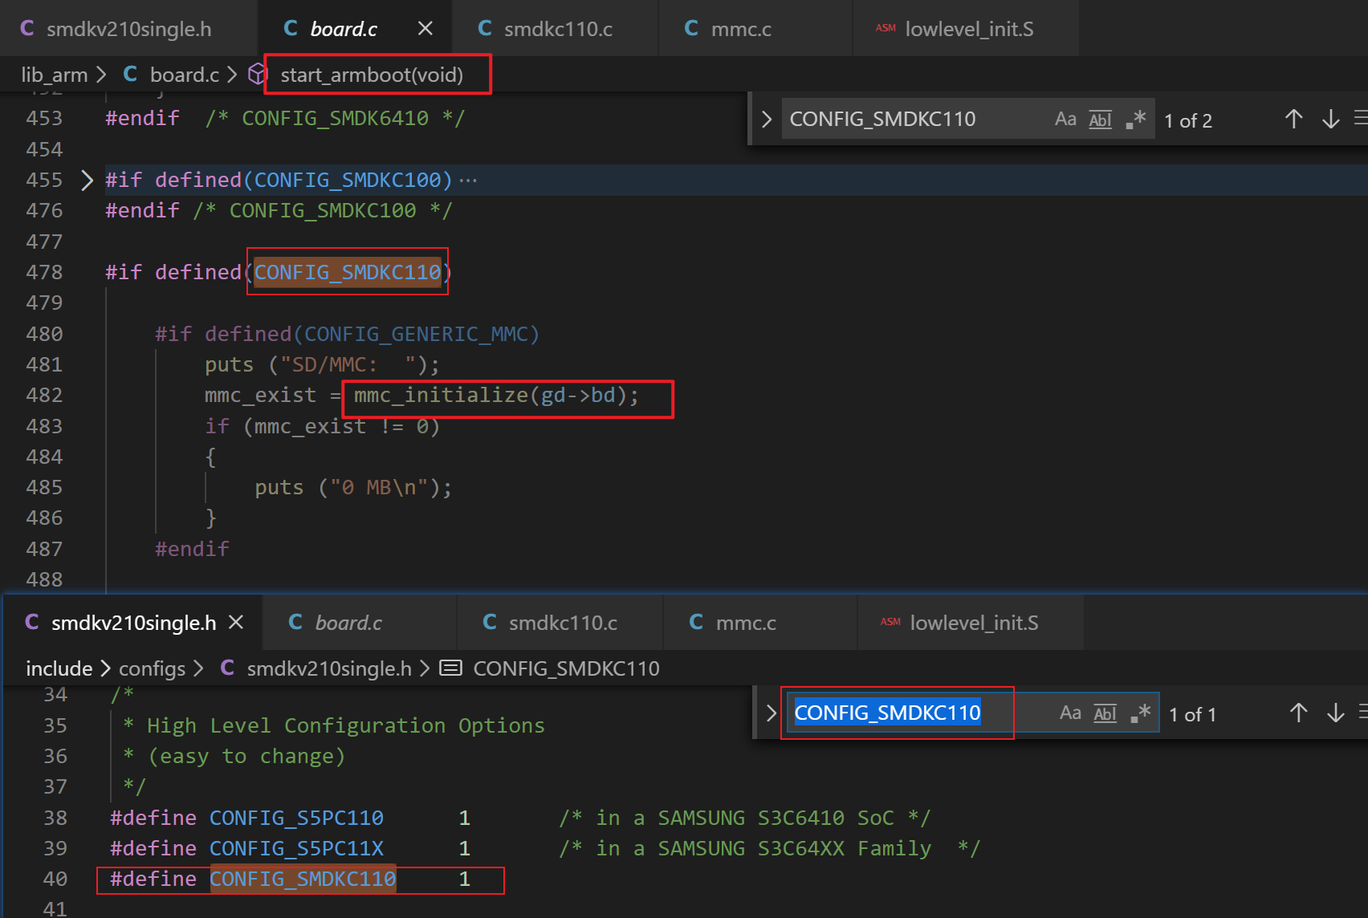
Task: Click the configs breadcrumb folder
Action: (152, 668)
